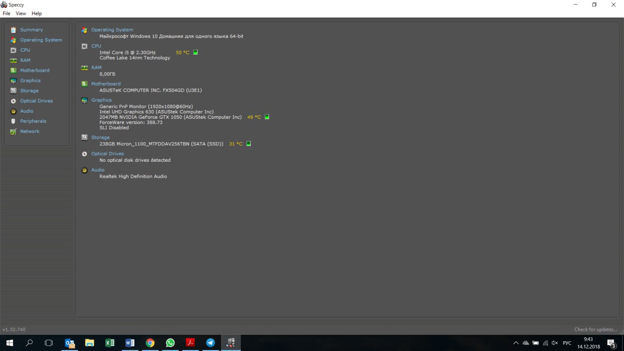Select Graphics in the sidebar

point(30,80)
